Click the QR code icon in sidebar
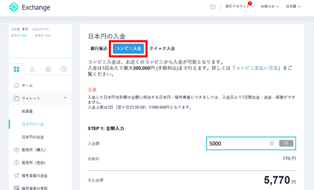The width and height of the screenshot is (314, 190). [x=16, y=188]
